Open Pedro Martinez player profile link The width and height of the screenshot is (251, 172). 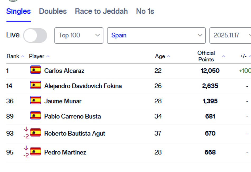pos(65,152)
